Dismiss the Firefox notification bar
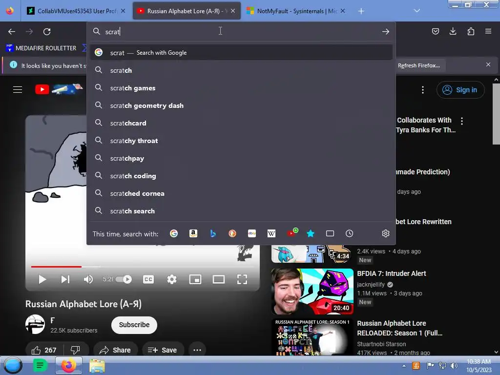This screenshot has width=500, height=375. [x=488, y=65]
